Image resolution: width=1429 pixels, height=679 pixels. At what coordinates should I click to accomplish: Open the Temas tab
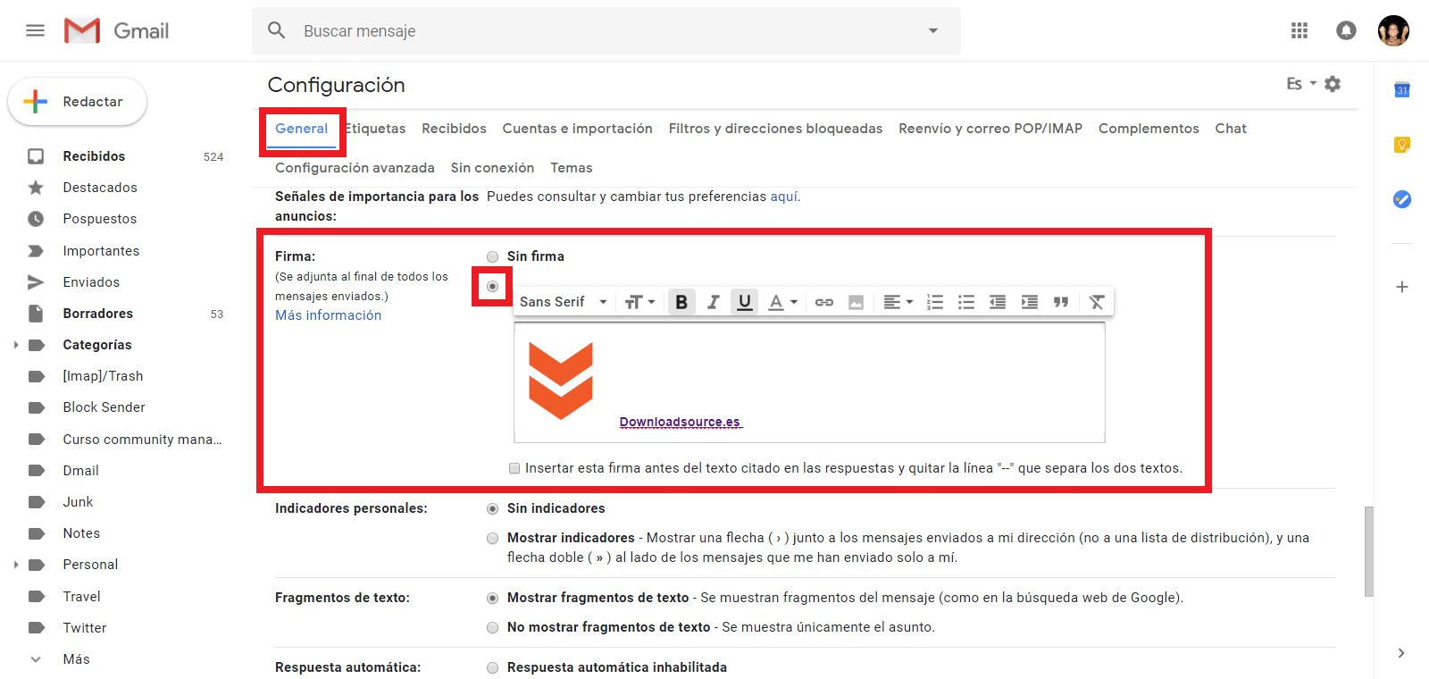point(572,168)
